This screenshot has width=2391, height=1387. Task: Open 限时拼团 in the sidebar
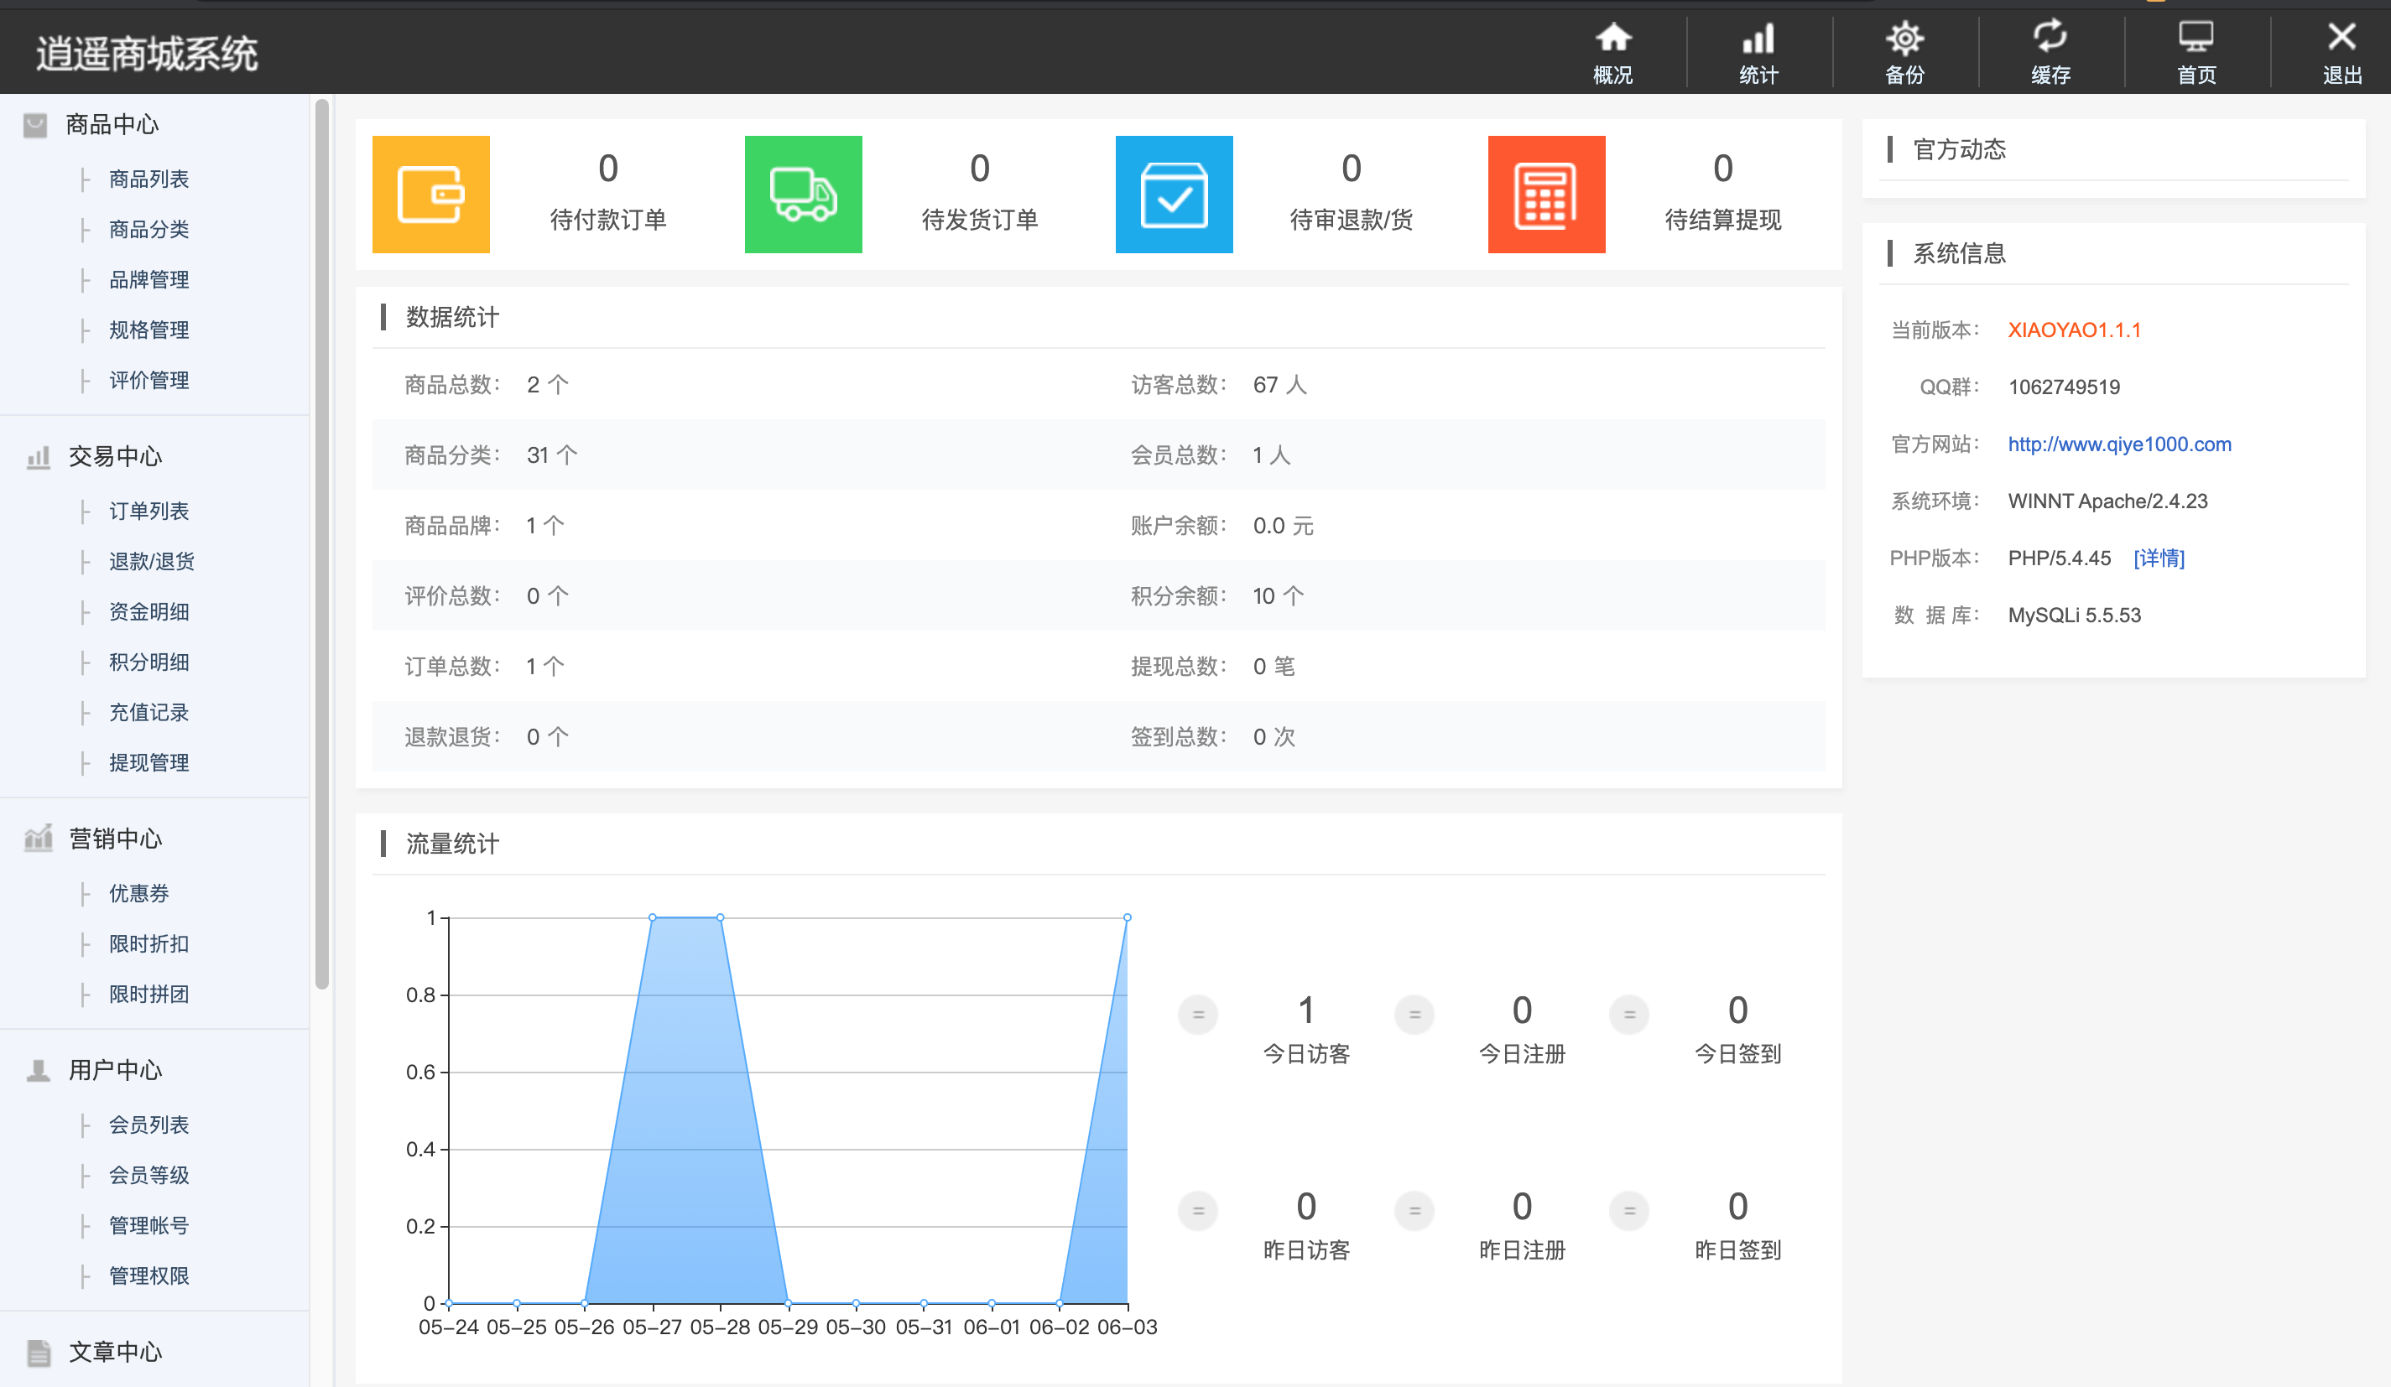pyautogui.click(x=149, y=995)
